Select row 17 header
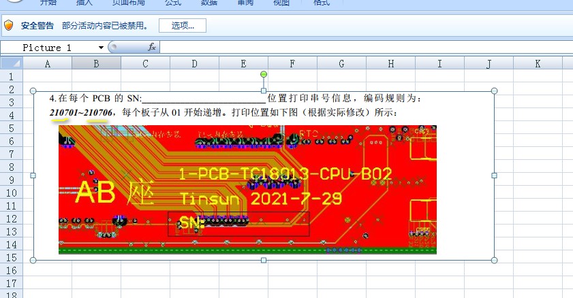 point(12,284)
